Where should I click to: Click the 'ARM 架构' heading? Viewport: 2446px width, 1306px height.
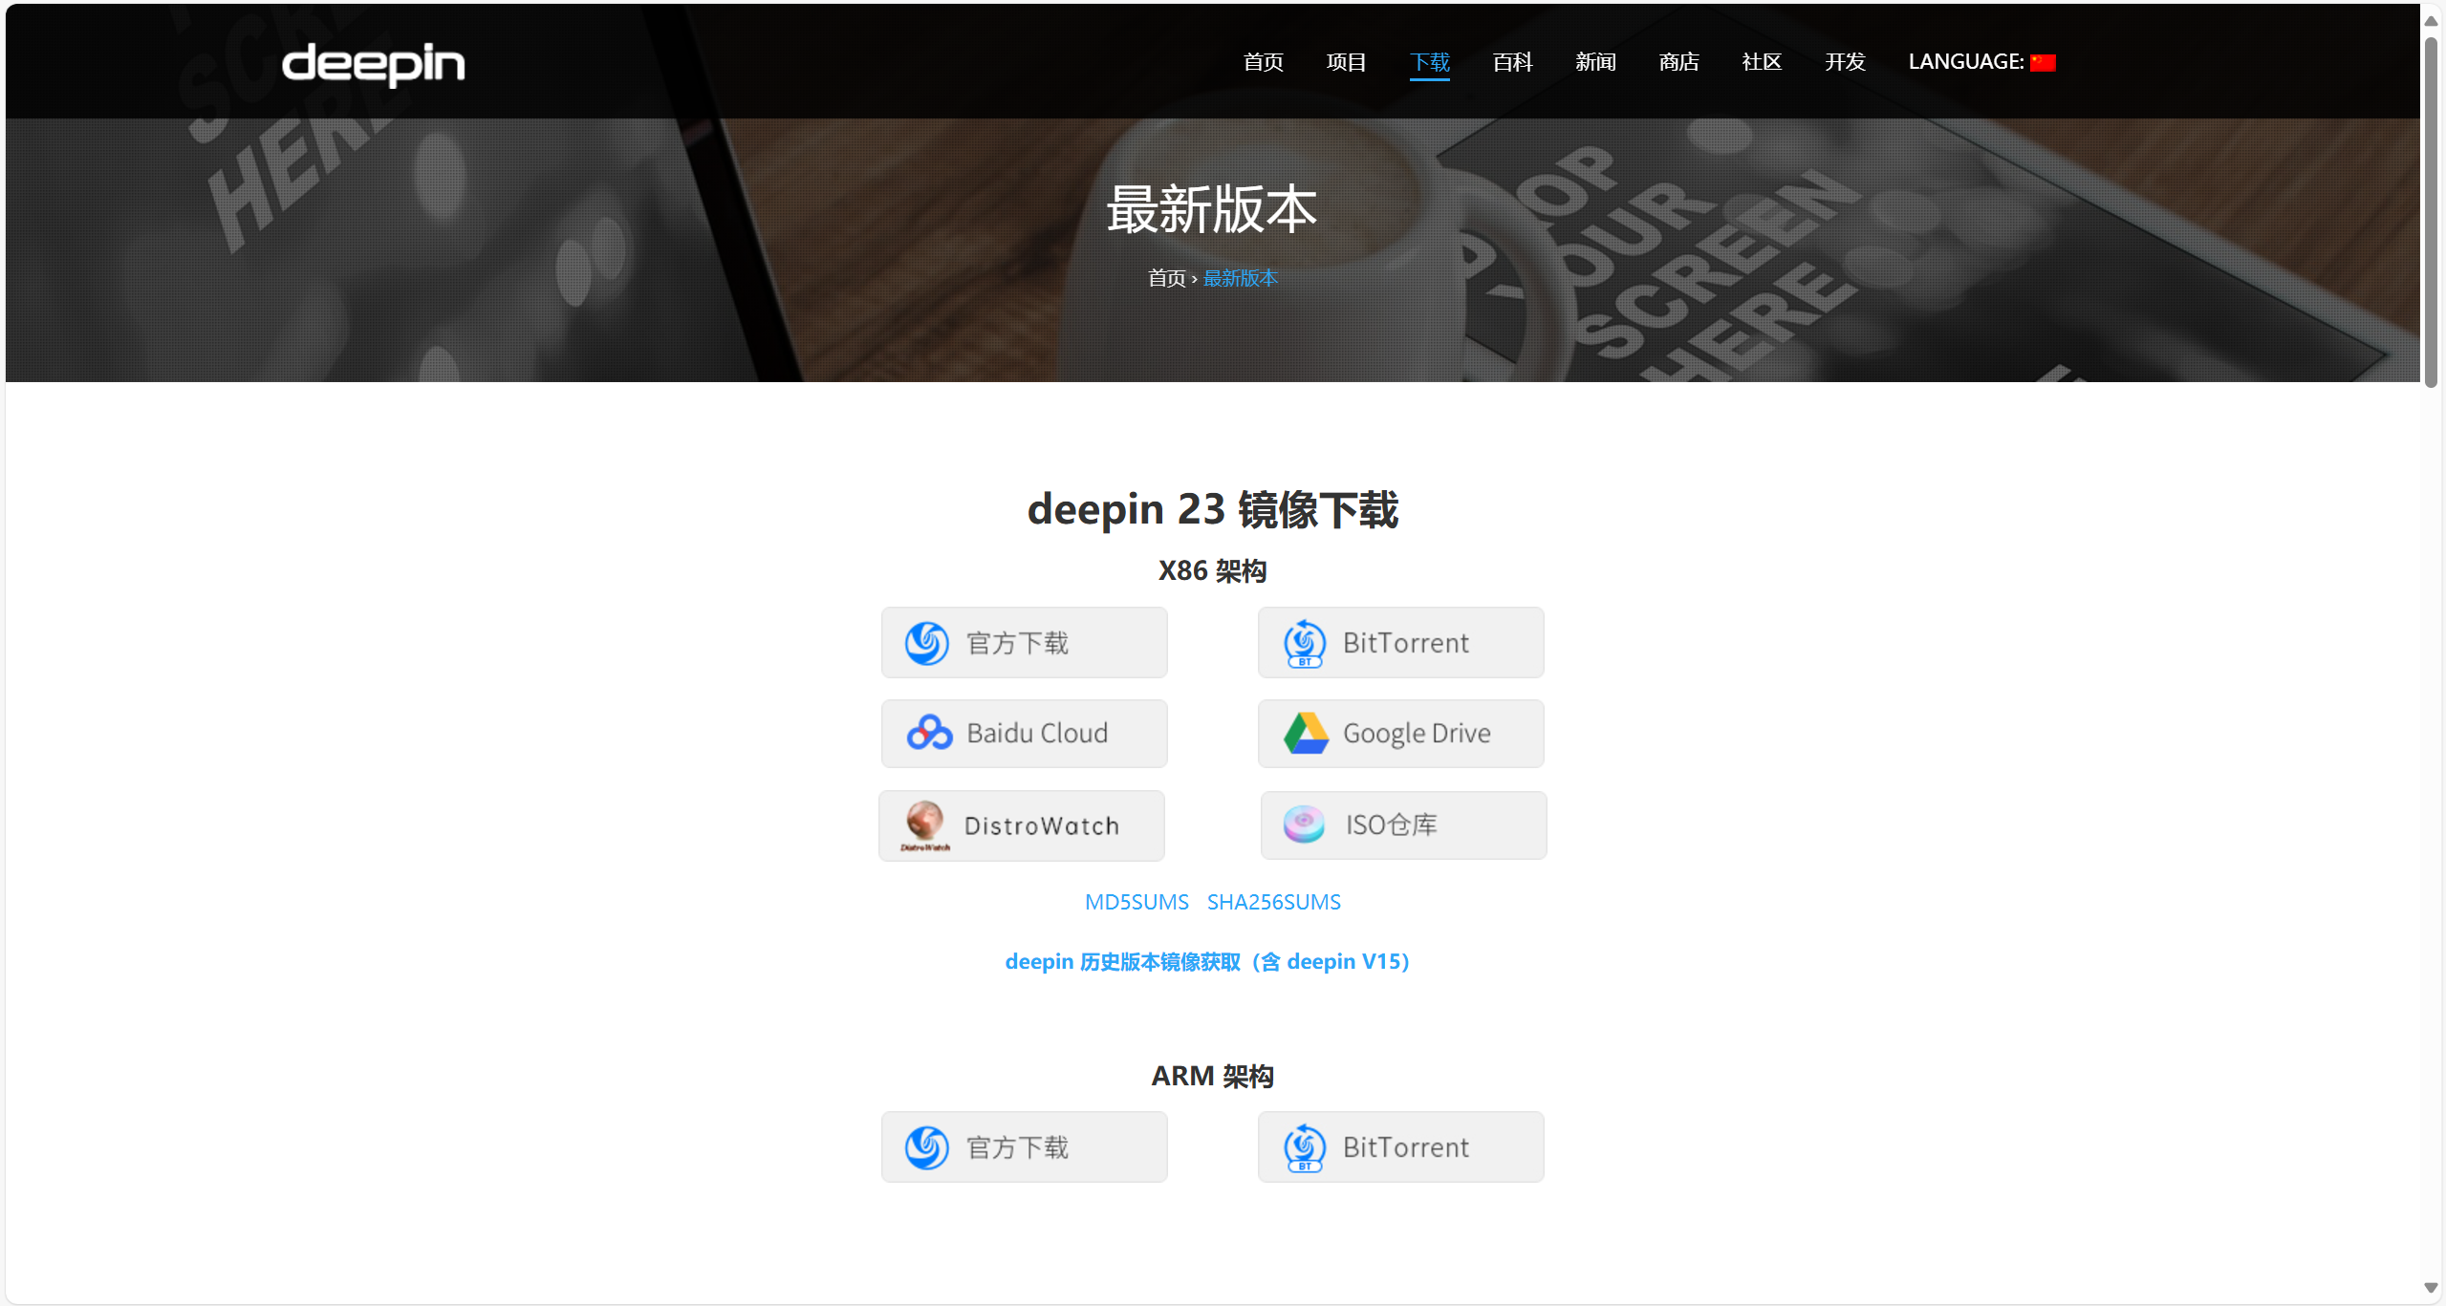click(x=1213, y=1076)
